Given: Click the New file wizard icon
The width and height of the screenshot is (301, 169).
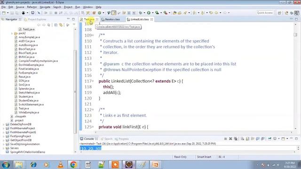Looking at the screenshot, I should (4, 13).
